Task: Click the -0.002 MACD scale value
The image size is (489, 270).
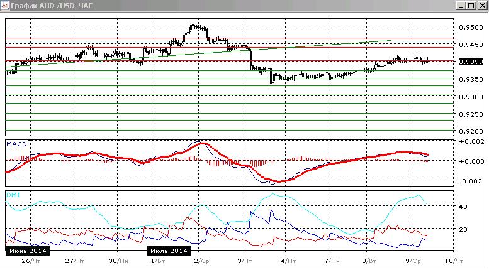Action: click(x=472, y=181)
